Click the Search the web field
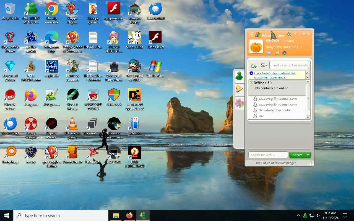Viewport: 354px width, 221px height. pos(268,155)
